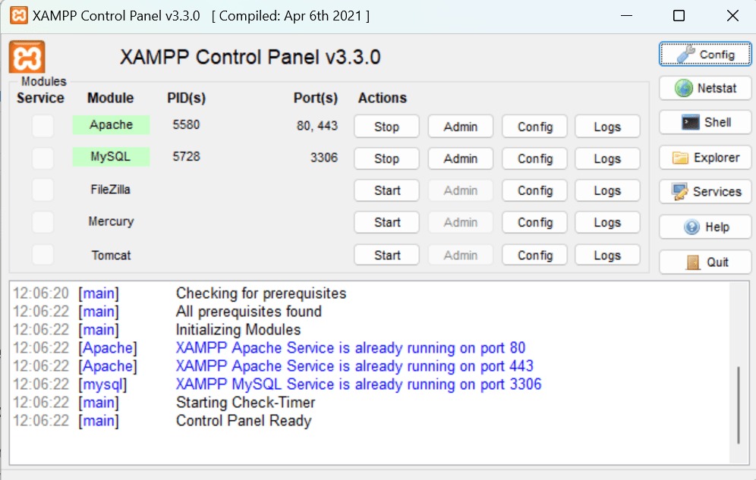Screen dimensions: 756x480
Task: Open Apache Admin page
Action: 461,127
